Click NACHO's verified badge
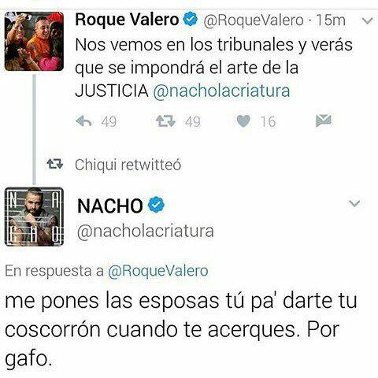 coord(156,205)
